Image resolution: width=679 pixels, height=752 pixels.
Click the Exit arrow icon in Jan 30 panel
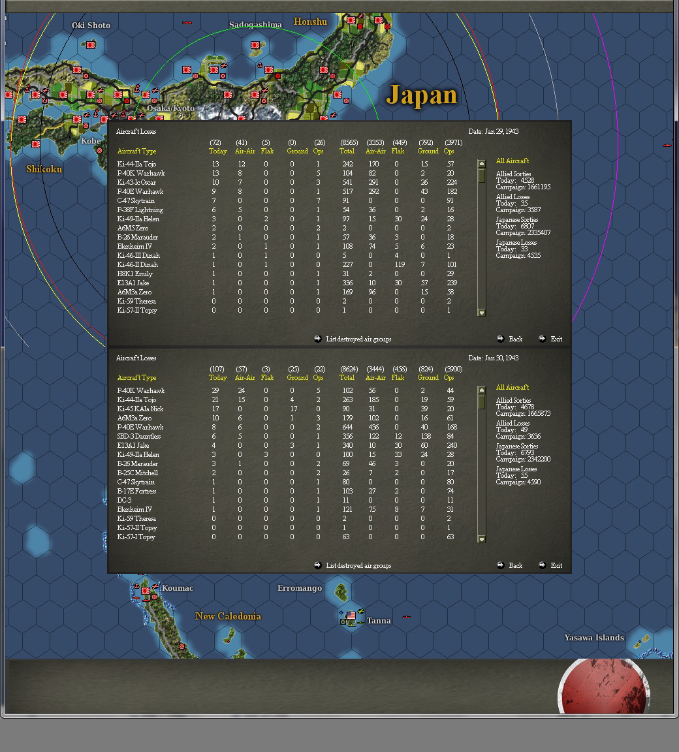point(543,565)
